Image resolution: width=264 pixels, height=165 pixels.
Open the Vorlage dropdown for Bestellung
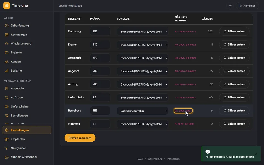tap(142, 111)
